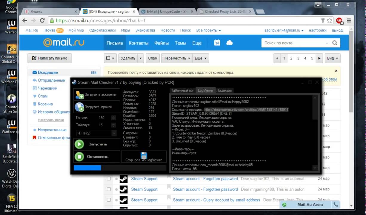Click the green Остановить stop button
The image size is (366, 215).
coord(97,156)
